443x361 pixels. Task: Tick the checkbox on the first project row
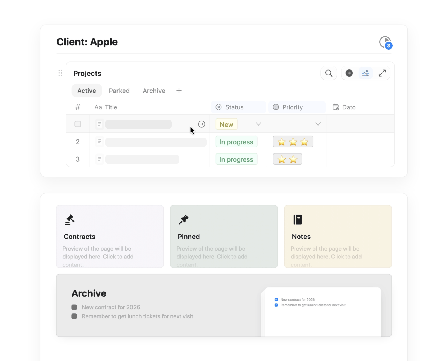tap(78, 124)
